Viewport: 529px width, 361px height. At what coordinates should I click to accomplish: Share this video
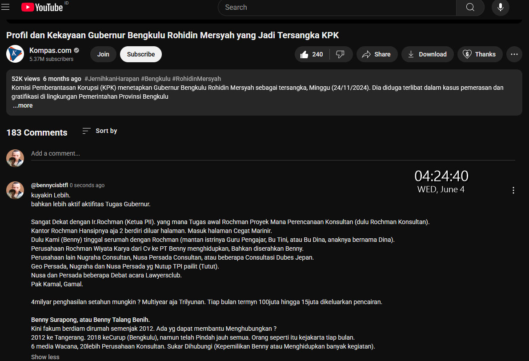coord(377,54)
